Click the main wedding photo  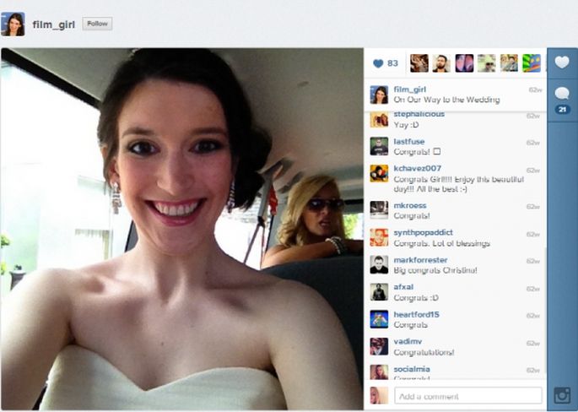tap(181, 228)
